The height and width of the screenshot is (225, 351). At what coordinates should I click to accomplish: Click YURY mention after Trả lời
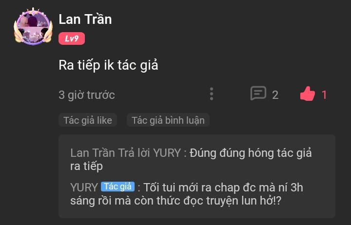pos(167,153)
